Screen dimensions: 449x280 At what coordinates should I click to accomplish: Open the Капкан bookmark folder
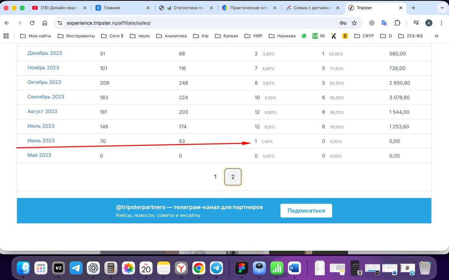(x=227, y=36)
